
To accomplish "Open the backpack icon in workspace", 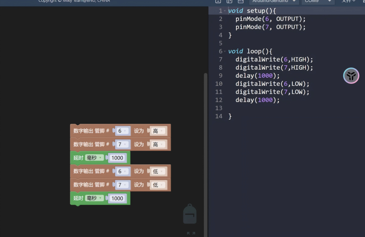I will (190, 214).
